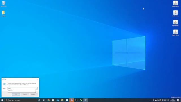Open the Mail app on the taskbar

[58, 100]
